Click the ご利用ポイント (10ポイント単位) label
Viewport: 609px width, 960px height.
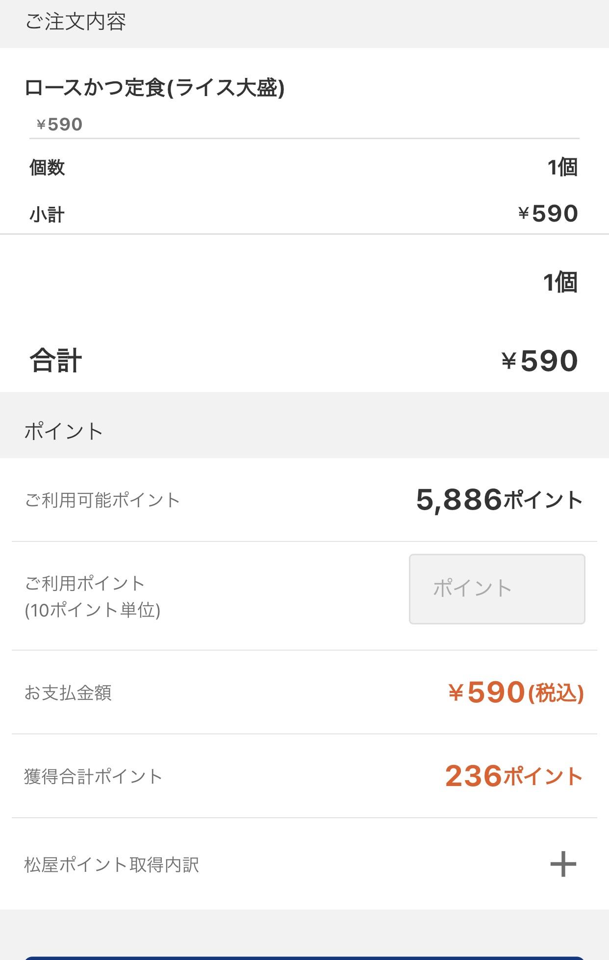click(x=93, y=596)
